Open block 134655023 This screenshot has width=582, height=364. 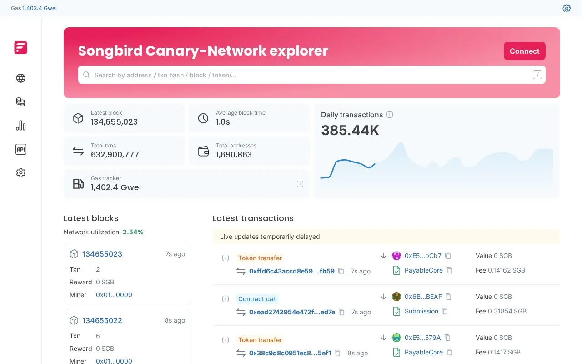(x=102, y=254)
